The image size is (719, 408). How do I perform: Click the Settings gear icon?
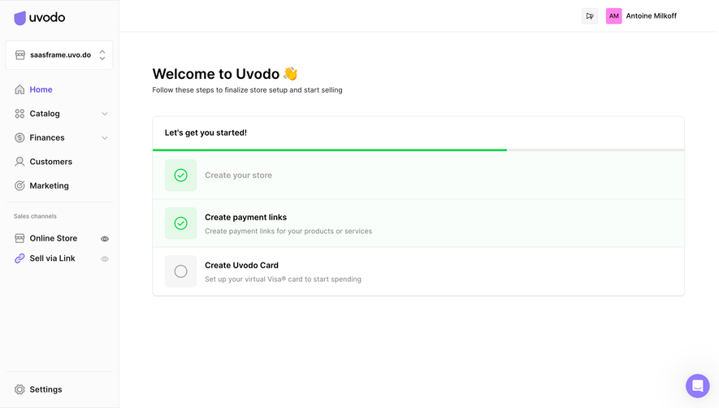tap(19, 389)
